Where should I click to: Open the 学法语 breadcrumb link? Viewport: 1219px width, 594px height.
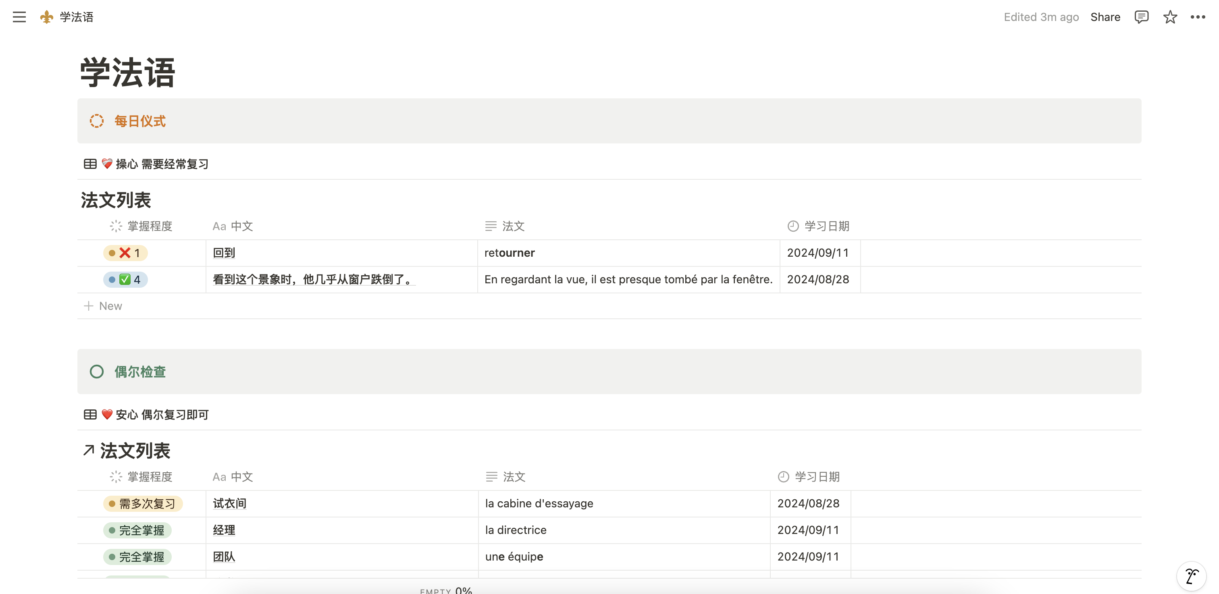76,17
